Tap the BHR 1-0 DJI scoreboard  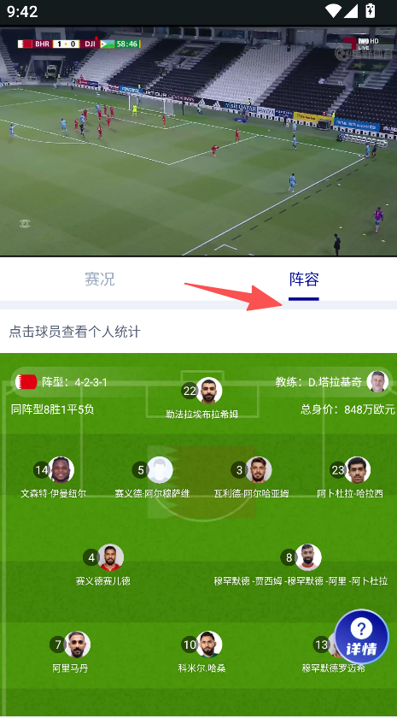click(x=79, y=44)
